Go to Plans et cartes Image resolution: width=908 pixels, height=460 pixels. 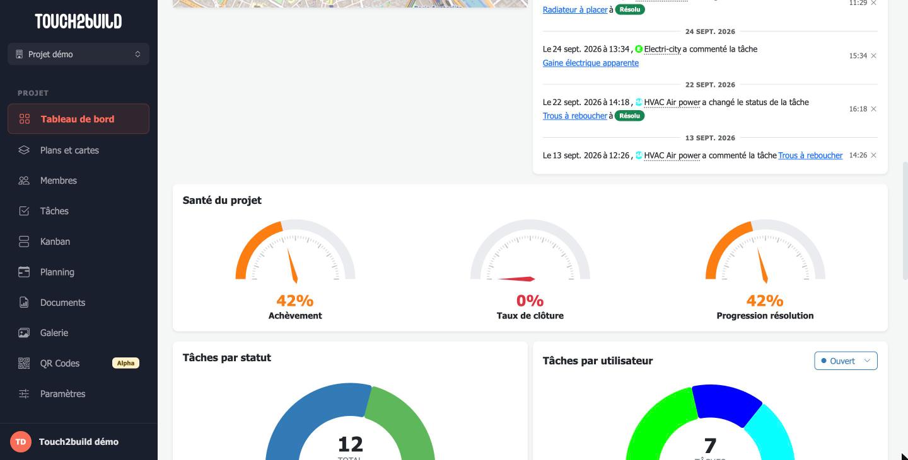pyautogui.click(x=78, y=150)
